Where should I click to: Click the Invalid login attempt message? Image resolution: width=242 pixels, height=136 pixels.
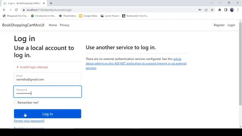point(34,67)
